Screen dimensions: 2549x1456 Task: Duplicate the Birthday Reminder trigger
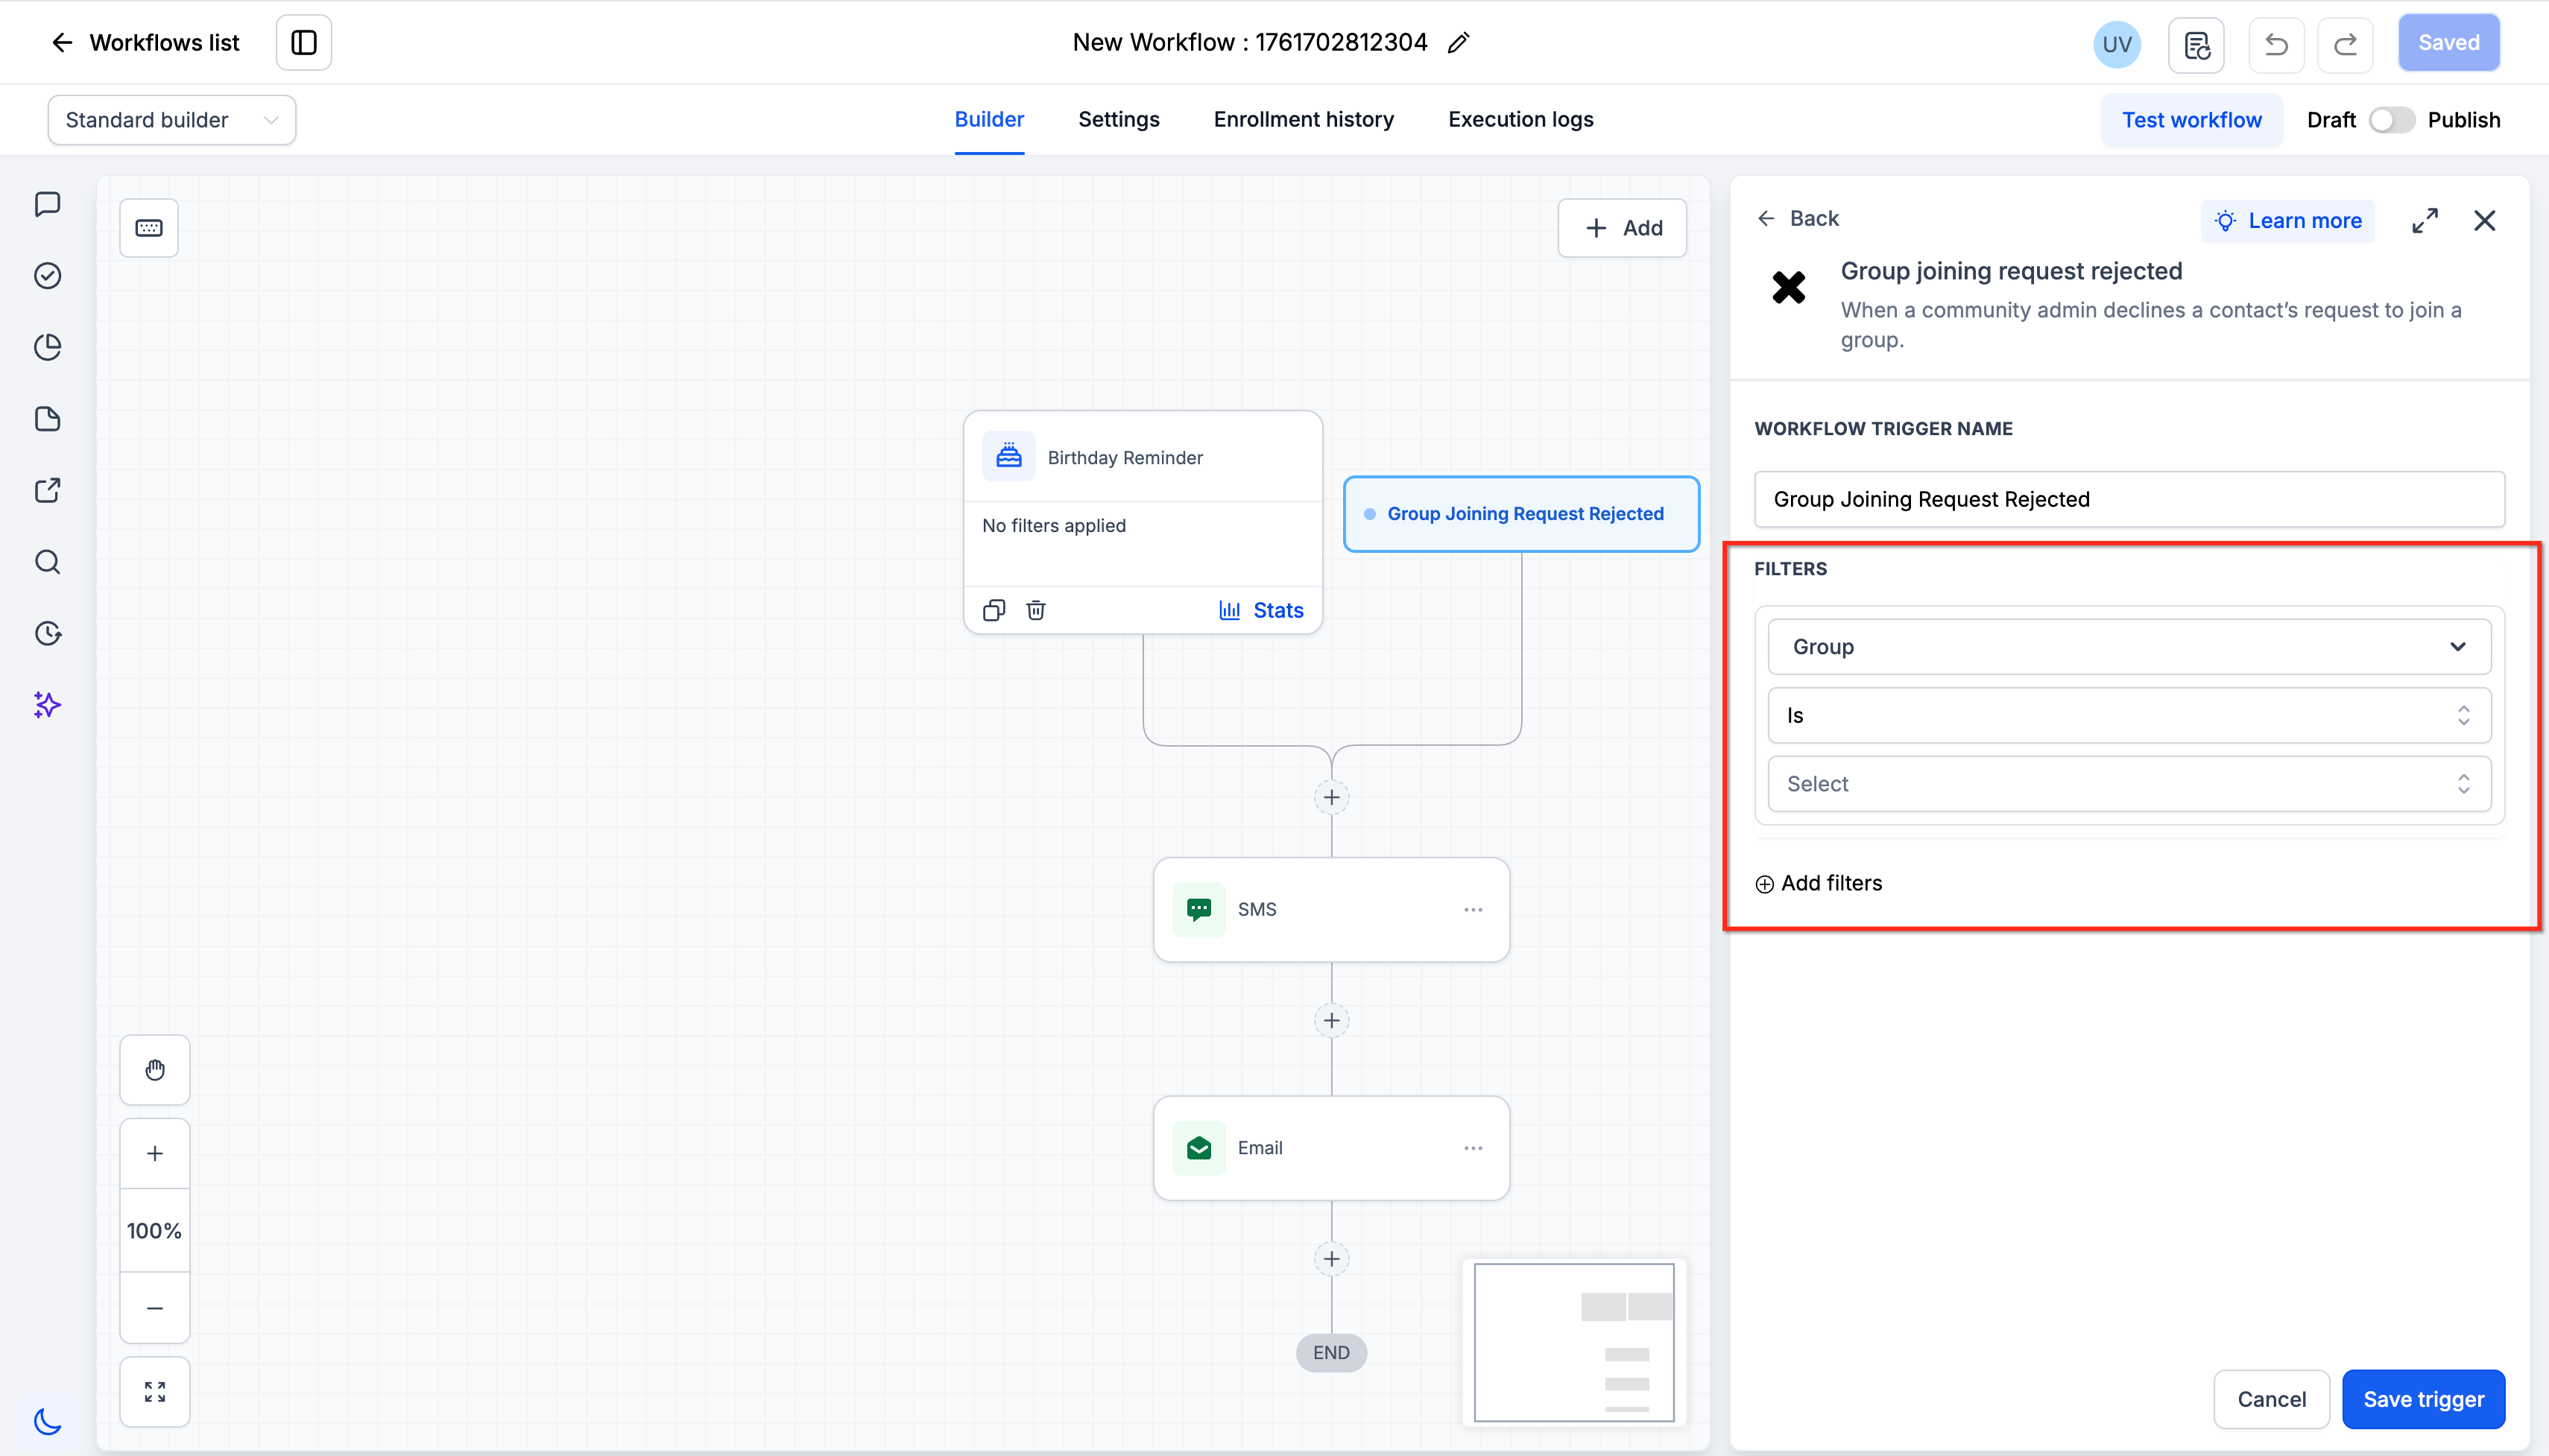tap(994, 611)
